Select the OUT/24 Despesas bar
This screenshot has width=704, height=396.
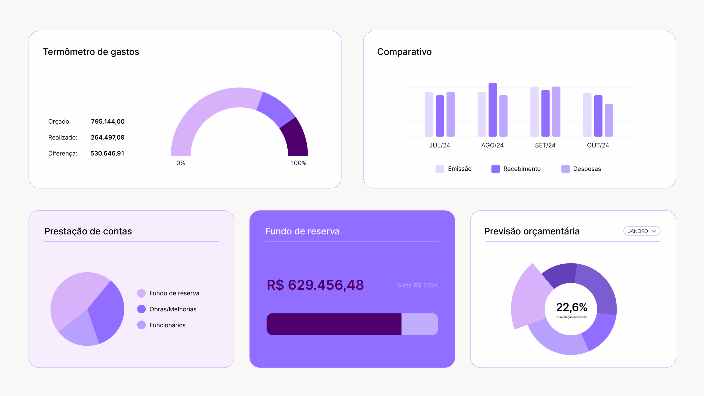609,120
